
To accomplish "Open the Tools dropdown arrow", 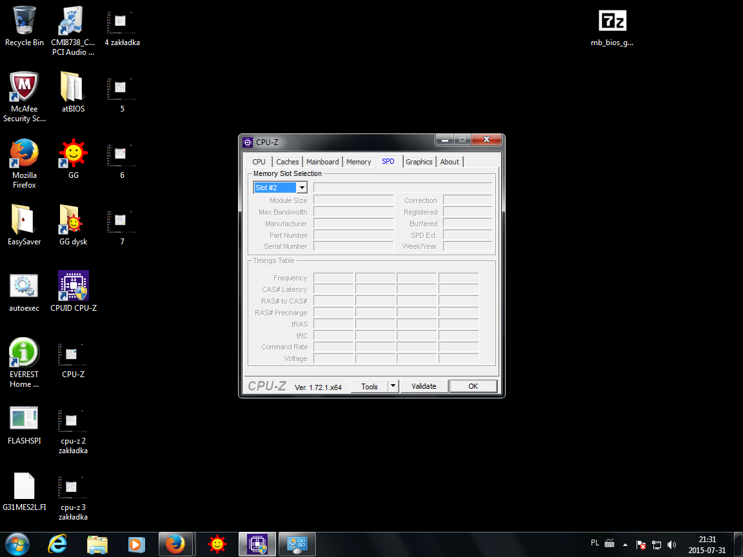I will [393, 386].
